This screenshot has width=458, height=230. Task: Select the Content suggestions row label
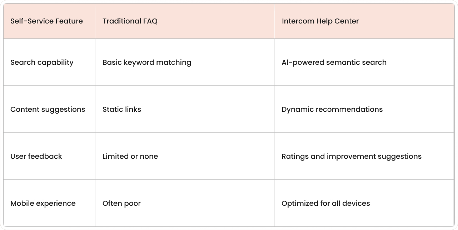[x=49, y=109]
